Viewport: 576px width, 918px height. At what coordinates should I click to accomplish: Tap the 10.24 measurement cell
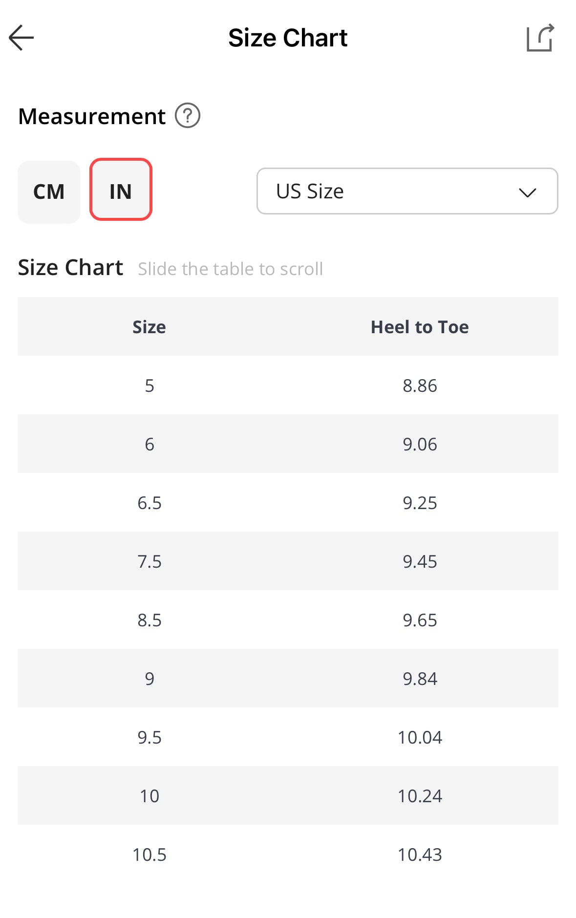[x=419, y=796]
